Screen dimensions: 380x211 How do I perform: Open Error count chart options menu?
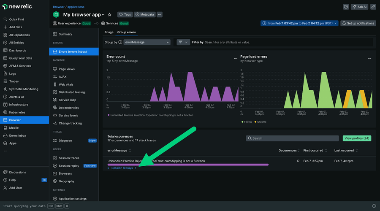(x=235, y=58)
